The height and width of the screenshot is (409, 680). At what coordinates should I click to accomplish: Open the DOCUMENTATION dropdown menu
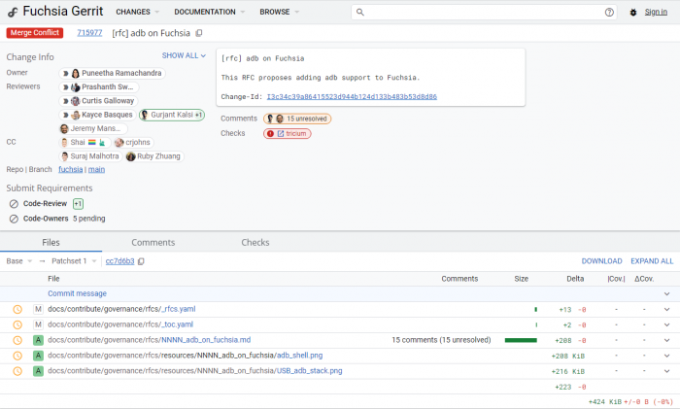209,12
